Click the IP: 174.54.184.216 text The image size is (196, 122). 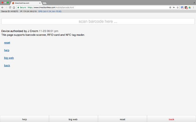click(28, 11)
